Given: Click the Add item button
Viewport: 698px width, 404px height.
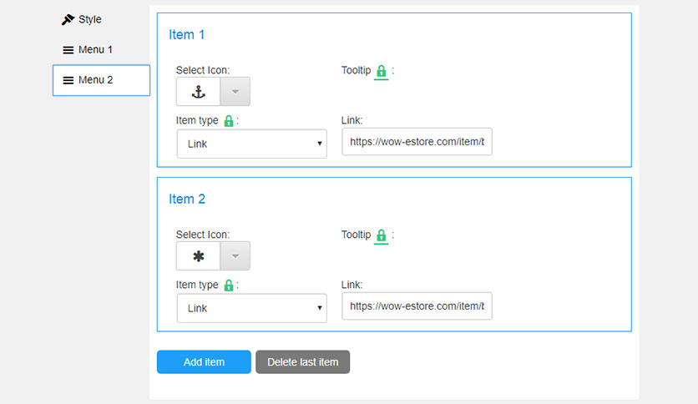Looking at the screenshot, I should pyautogui.click(x=204, y=361).
